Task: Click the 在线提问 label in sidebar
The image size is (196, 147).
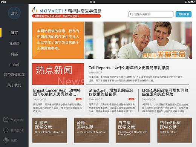Action: 17,130
